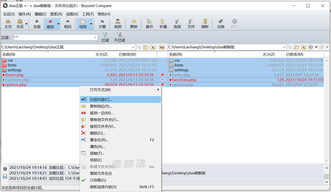Choose 复制到边(Y) in context menu
331x192 pixels.
coord(120,106)
